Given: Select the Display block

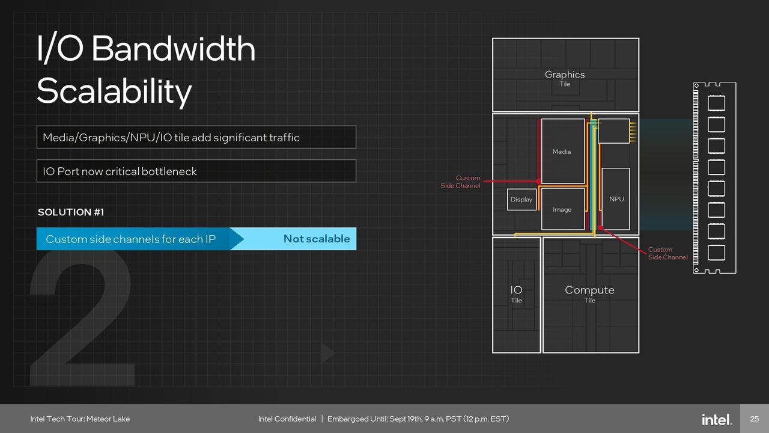Looking at the screenshot, I should pyautogui.click(x=521, y=200).
